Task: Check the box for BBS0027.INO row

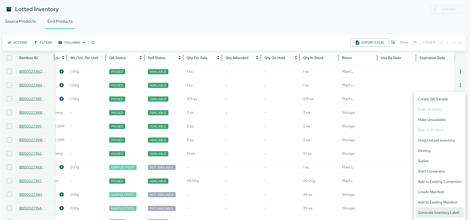Action: [9, 71]
